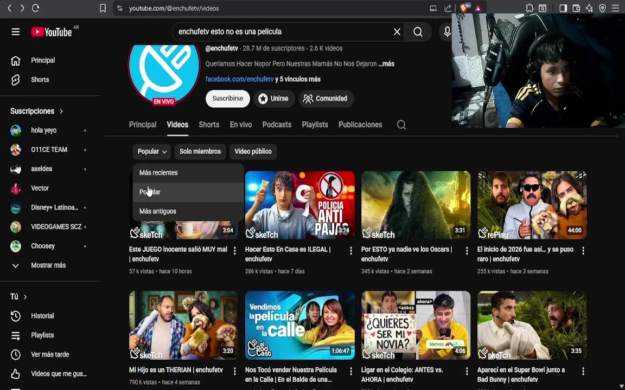The height and width of the screenshot is (390, 625).
Task: Bookmark this page in browser
Action: pyautogui.click(x=103, y=8)
